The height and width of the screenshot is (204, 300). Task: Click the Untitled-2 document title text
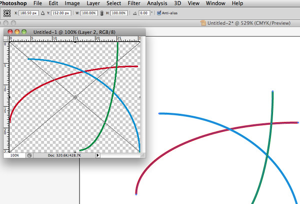coord(248,23)
